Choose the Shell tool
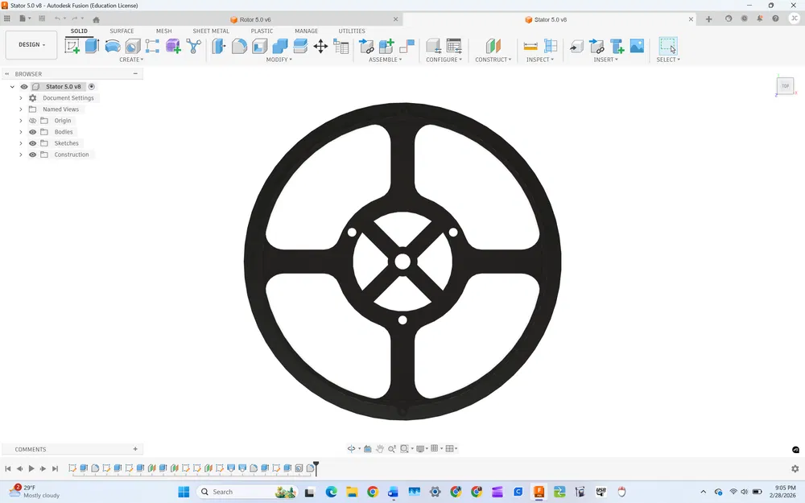 click(x=260, y=46)
